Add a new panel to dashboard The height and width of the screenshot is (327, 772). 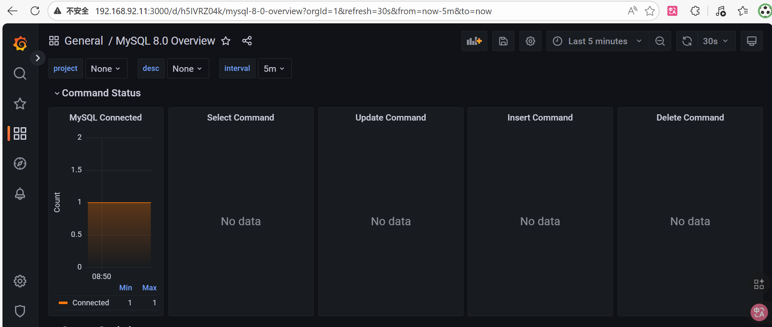tap(474, 41)
